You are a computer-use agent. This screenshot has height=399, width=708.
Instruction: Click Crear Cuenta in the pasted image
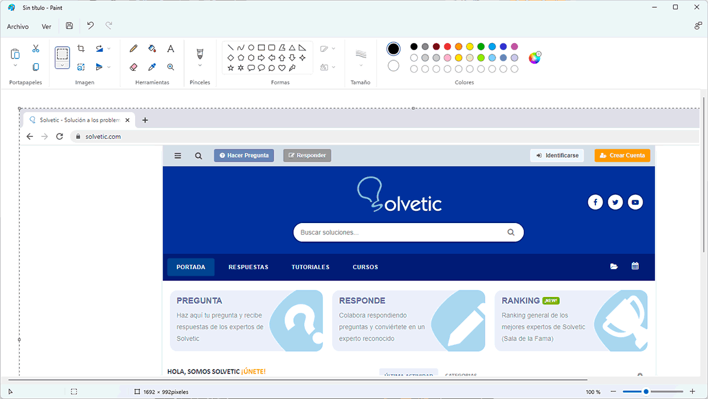point(622,155)
